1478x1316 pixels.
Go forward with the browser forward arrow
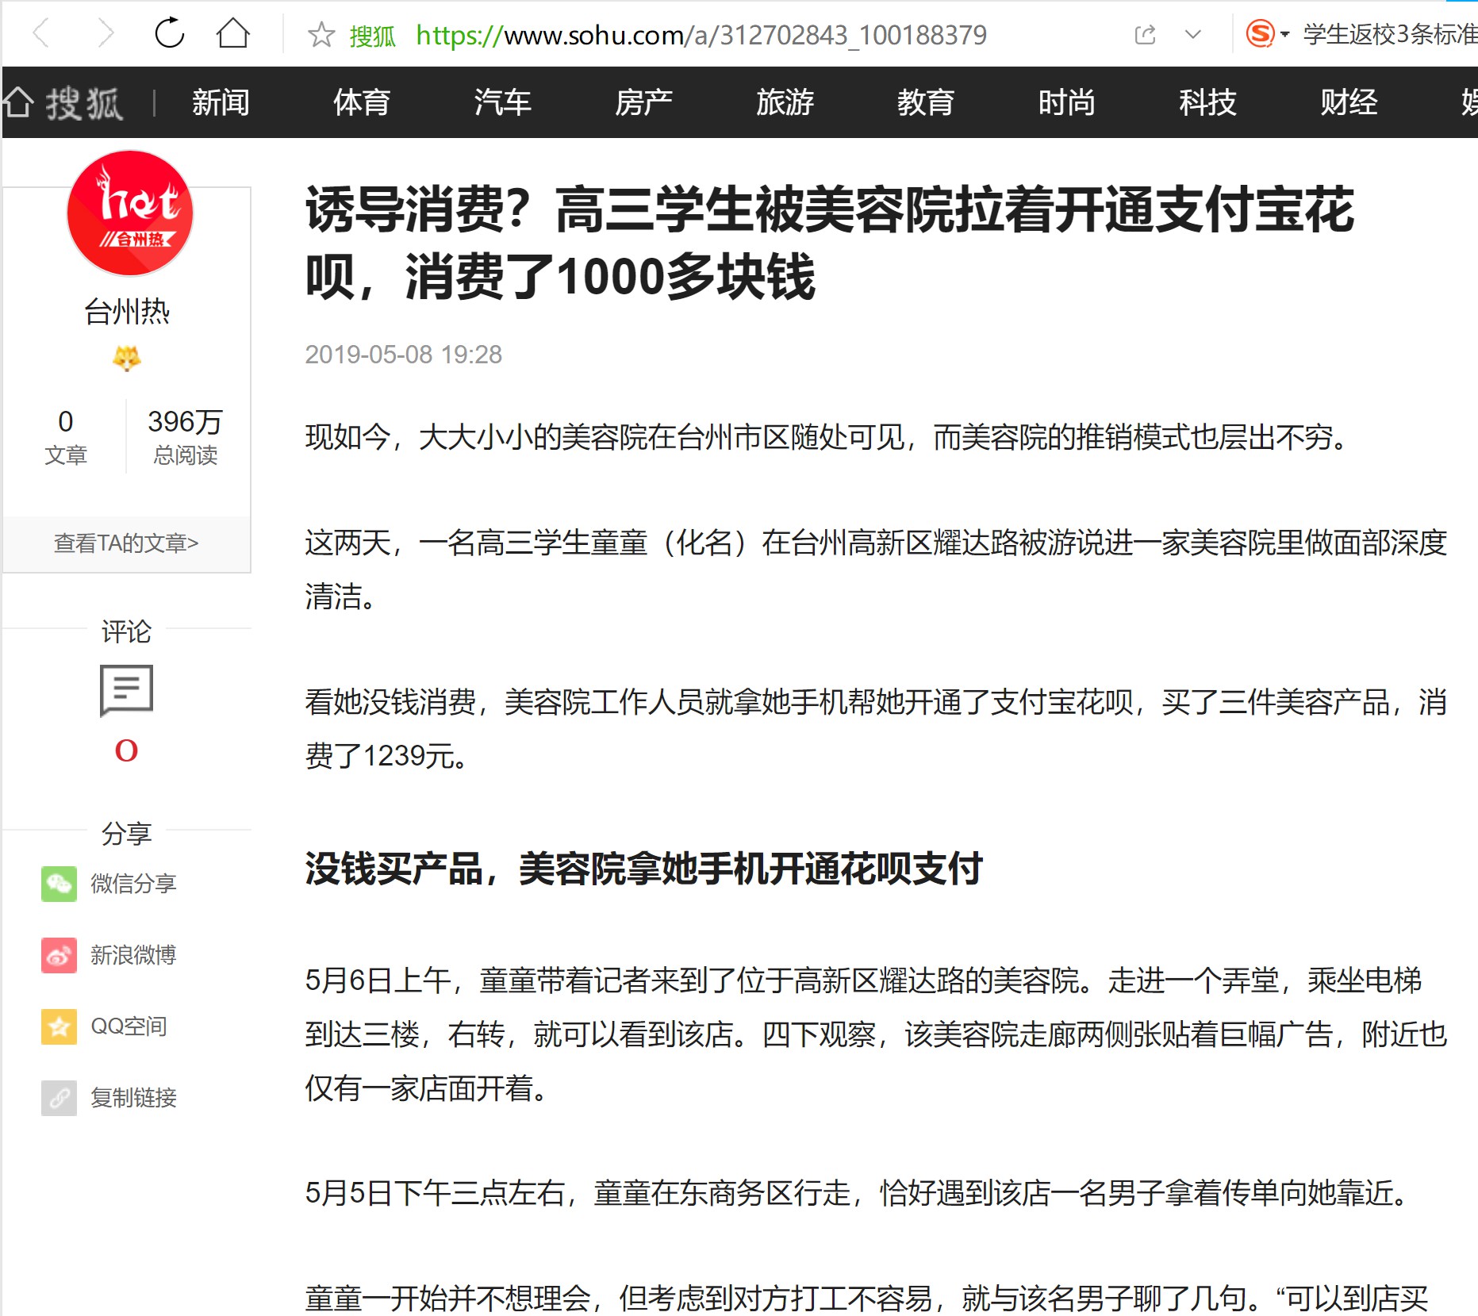click(x=105, y=34)
